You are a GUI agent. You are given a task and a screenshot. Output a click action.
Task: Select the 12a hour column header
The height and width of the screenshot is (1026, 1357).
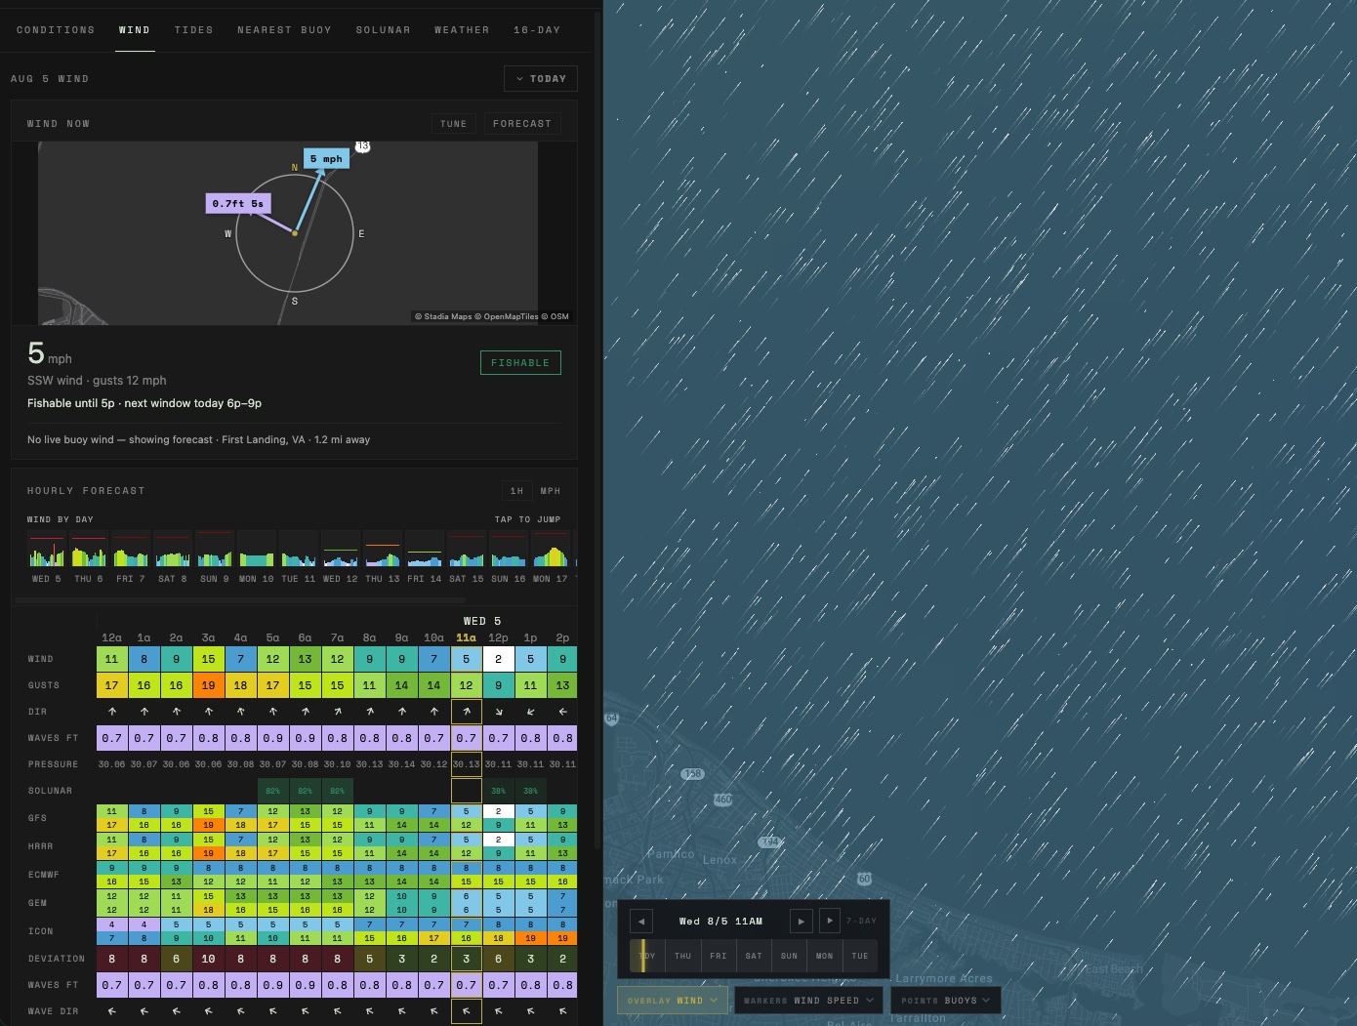click(x=112, y=638)
